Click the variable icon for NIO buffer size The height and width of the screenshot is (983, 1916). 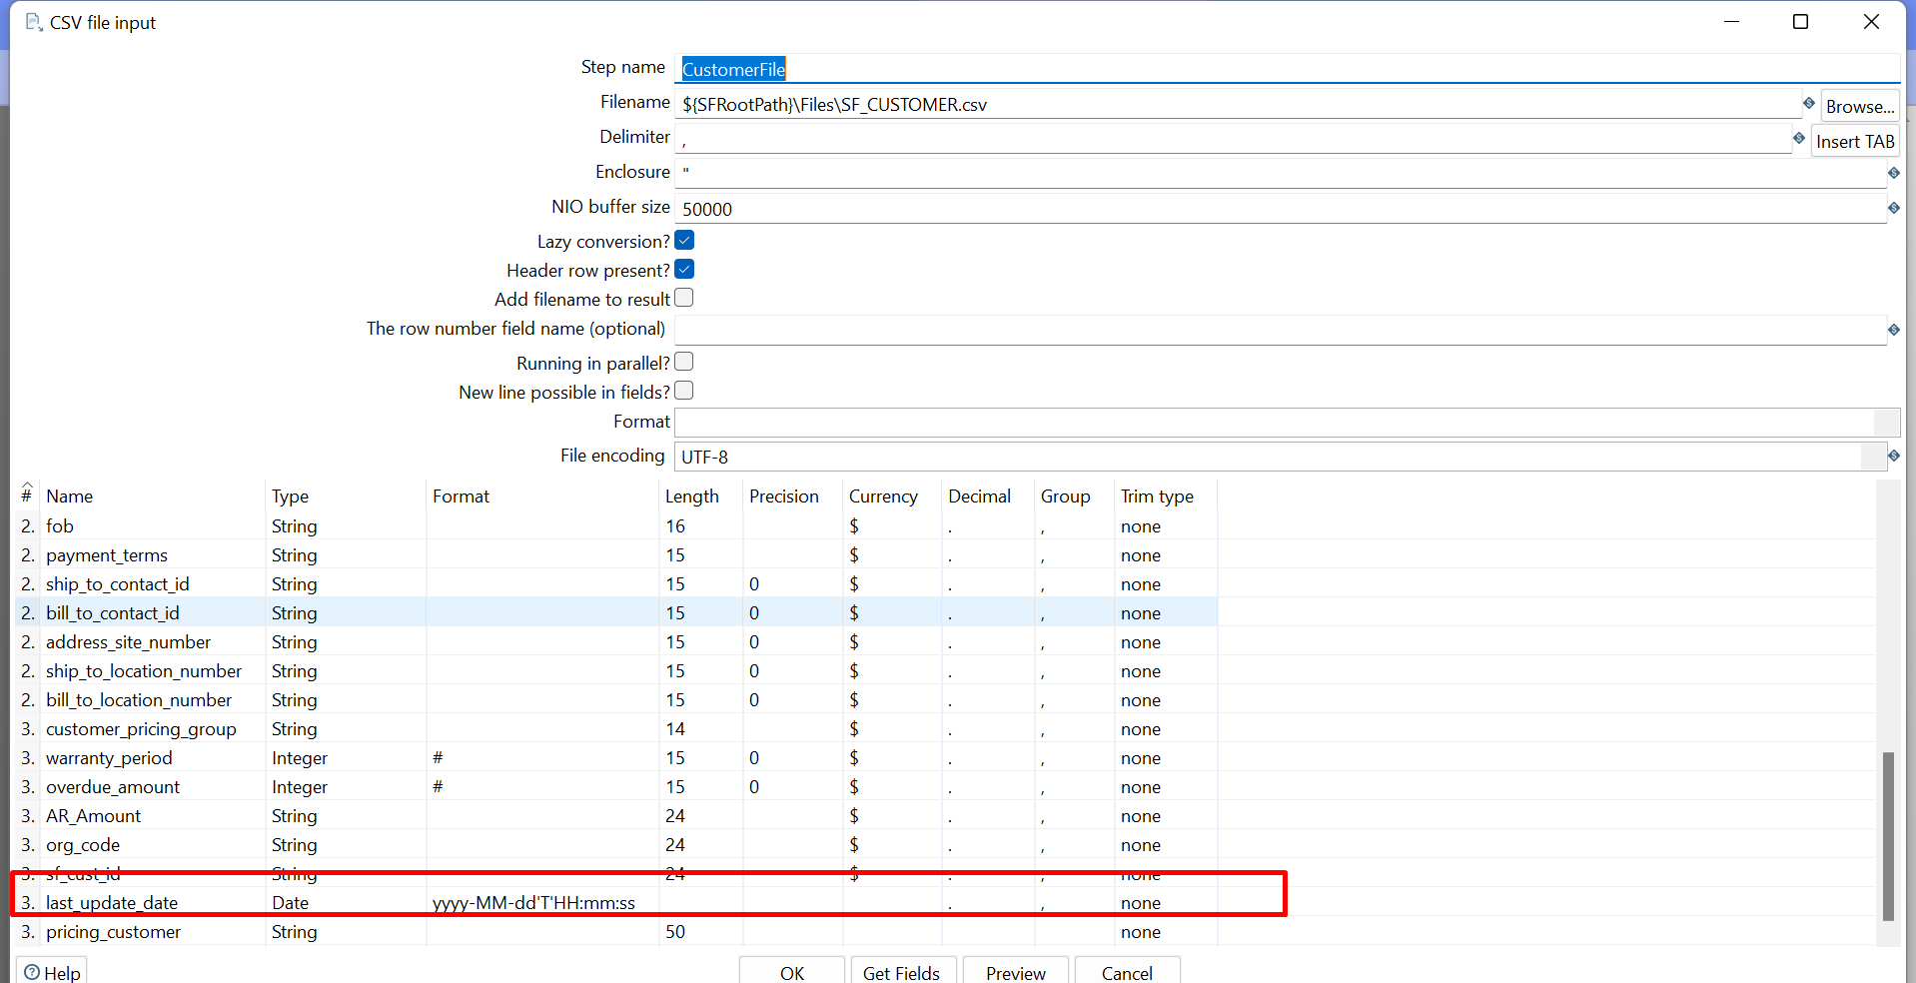pyautogui.click(x=1893, y=208)
